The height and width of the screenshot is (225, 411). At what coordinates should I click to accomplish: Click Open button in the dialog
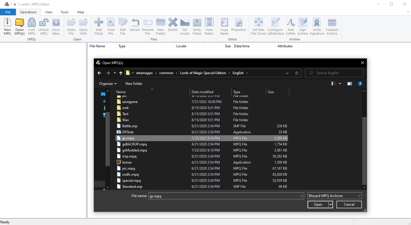click(318, 205)
